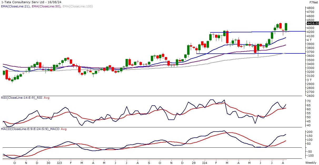
Task: Click the 45 level on RSI axis
Action: coord(309,121)
